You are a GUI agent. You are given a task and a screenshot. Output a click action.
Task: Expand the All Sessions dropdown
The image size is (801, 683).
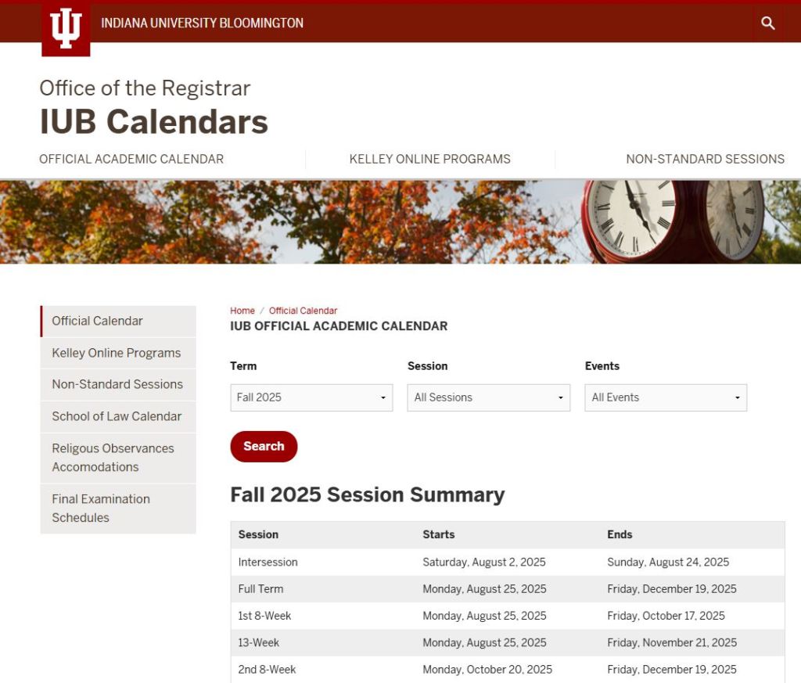click(x=489, y=397)
